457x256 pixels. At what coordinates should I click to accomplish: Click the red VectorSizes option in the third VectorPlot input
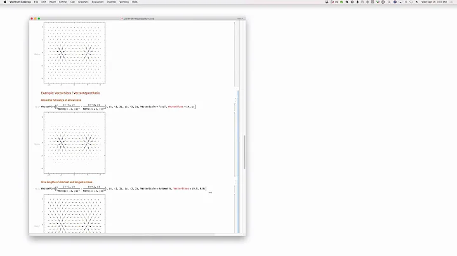[181, 188]
